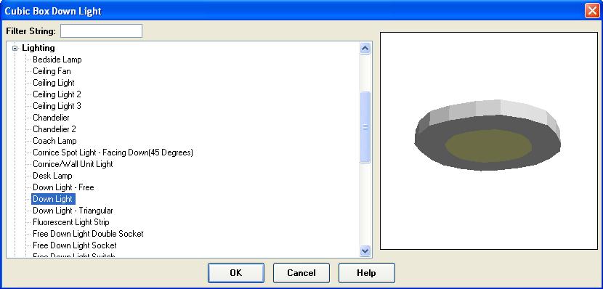Click the scroll down arrow in list
This screenshot has height=289, width=603.
point(365,251)
